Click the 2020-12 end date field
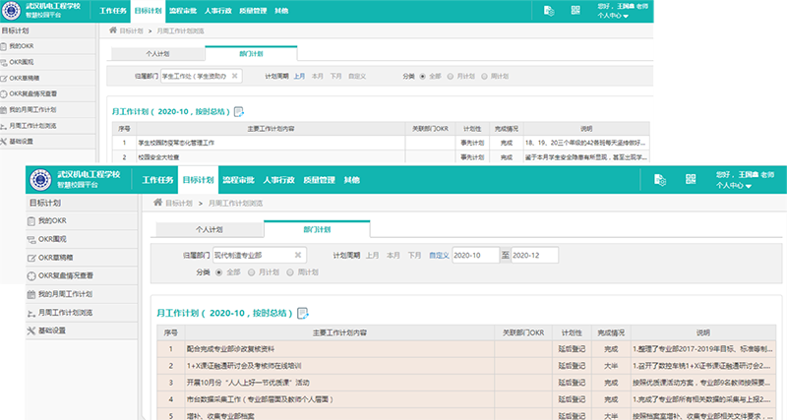Image resolution: width=787 pixels, height=420 pixels. pos(534,256)
